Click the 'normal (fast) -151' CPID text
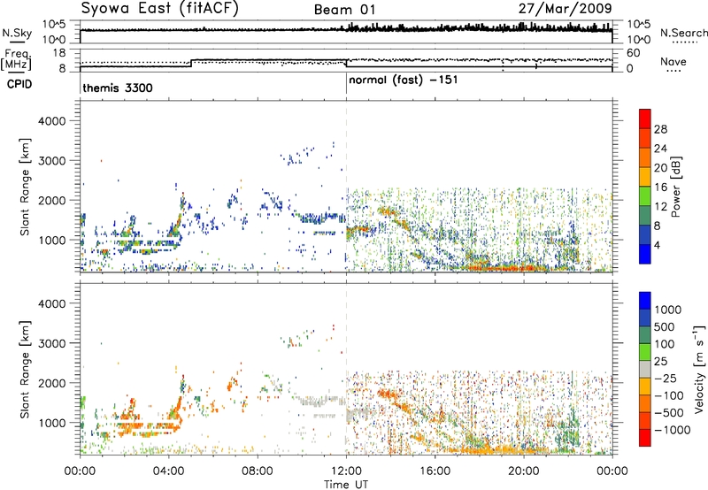708x490 pixels. point(404,80)
